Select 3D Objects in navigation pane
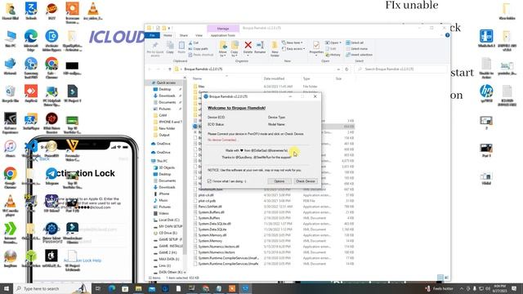Viewport: 523px width, 294px height. pyautogui.click(x=167, y=167)
